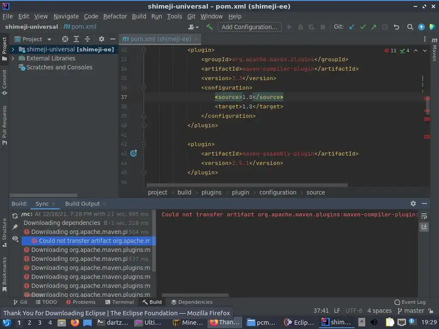Screen dimensions: 439x329
Task: Pin the Build tab pin icon
Action: pyautogui.click(x=15, y=227)
